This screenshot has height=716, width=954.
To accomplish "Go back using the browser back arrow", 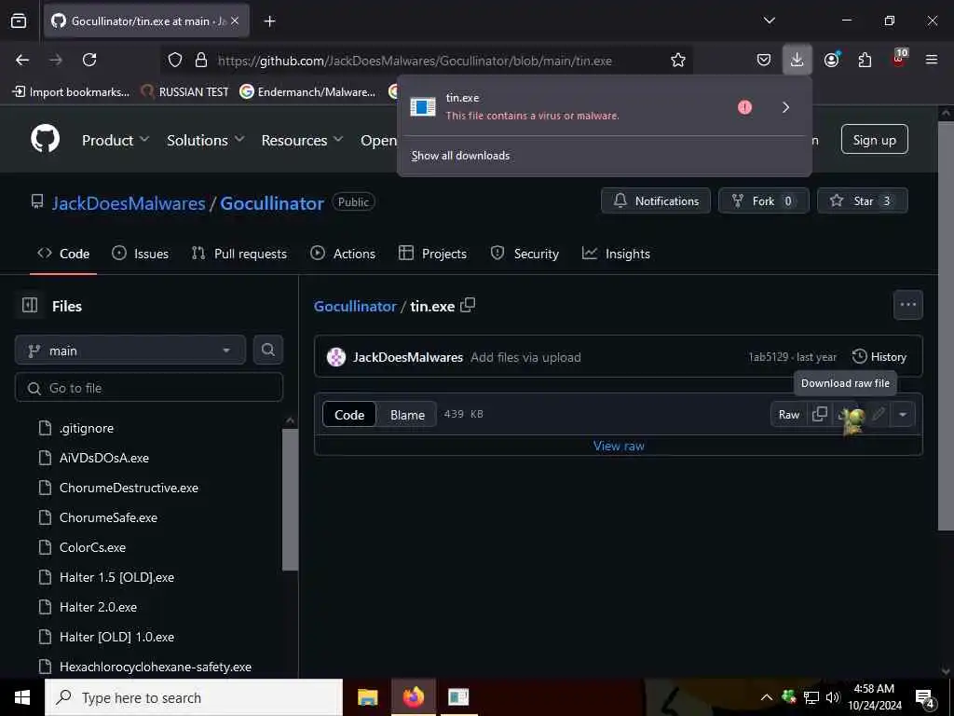I will point(22,60).
